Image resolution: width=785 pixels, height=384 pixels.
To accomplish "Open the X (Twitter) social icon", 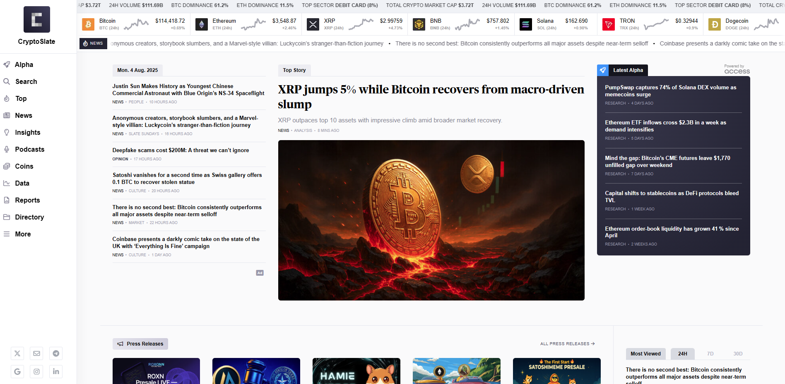I will tap(17, 353).
